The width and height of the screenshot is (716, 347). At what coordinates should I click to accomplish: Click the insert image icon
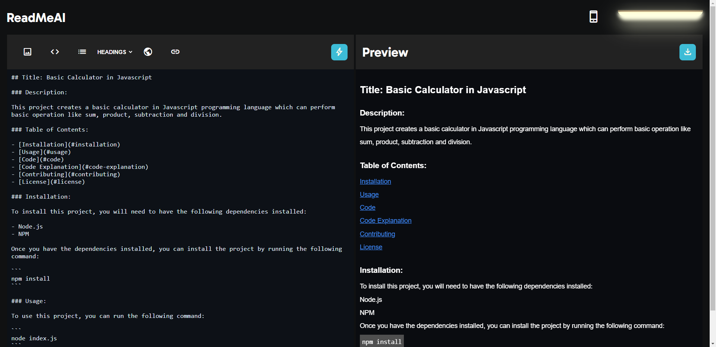pos(28,52)
